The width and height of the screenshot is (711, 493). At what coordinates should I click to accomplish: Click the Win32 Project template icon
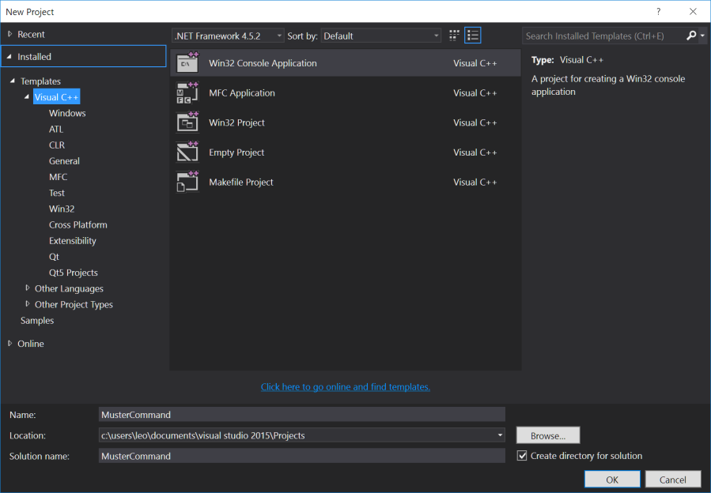pyautogui.click(x=187, y=122)
